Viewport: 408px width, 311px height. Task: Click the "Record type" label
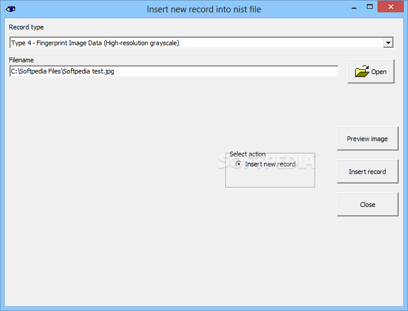tap(26, 27)
